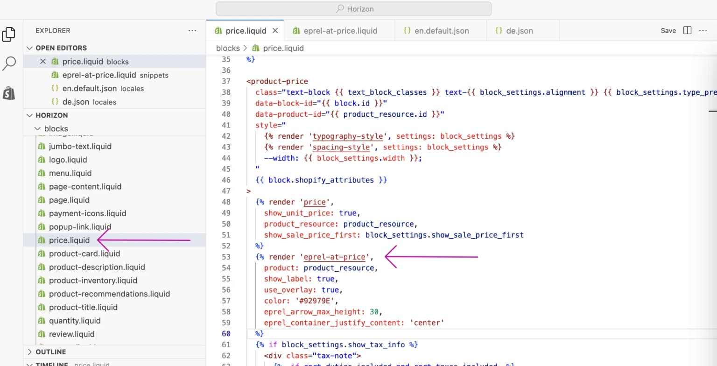Close price.liquid via its X in Open Editors
The height and width of the screenshot is (366, 717).
pyautogui.click(x=43, y=61)
